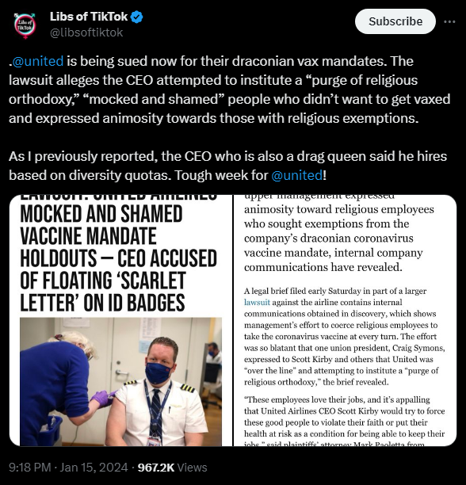Open the 967.2K Views count

[172, 468]
